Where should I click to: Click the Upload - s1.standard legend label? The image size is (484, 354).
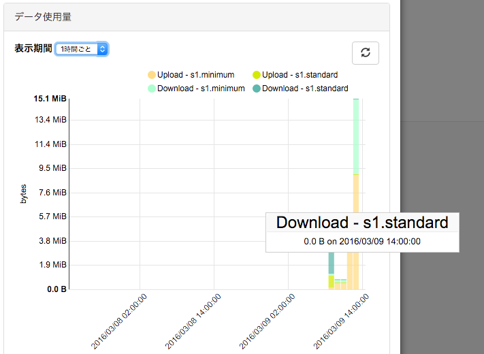tap(300, 75)
